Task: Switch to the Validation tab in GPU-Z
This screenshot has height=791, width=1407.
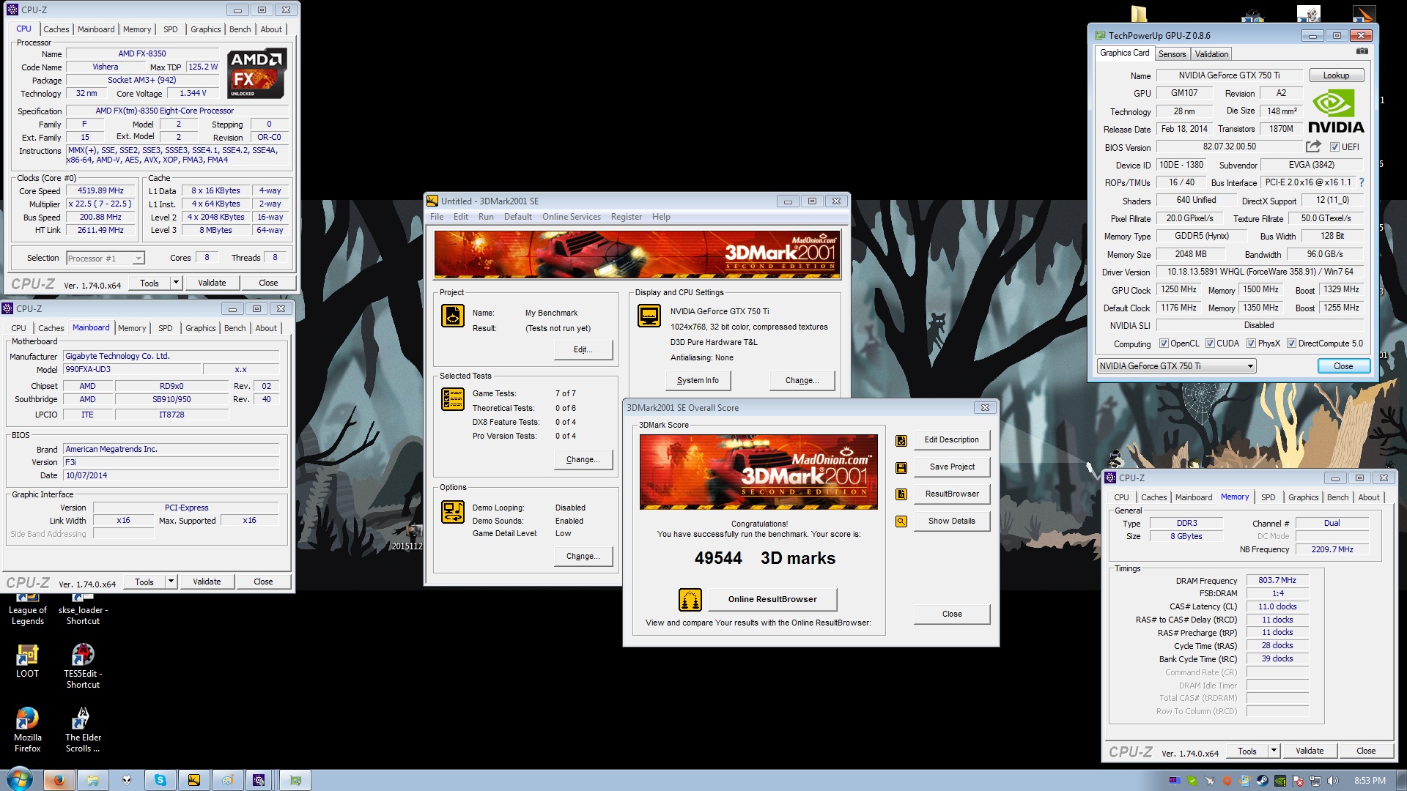Action: click(1211, 54)
